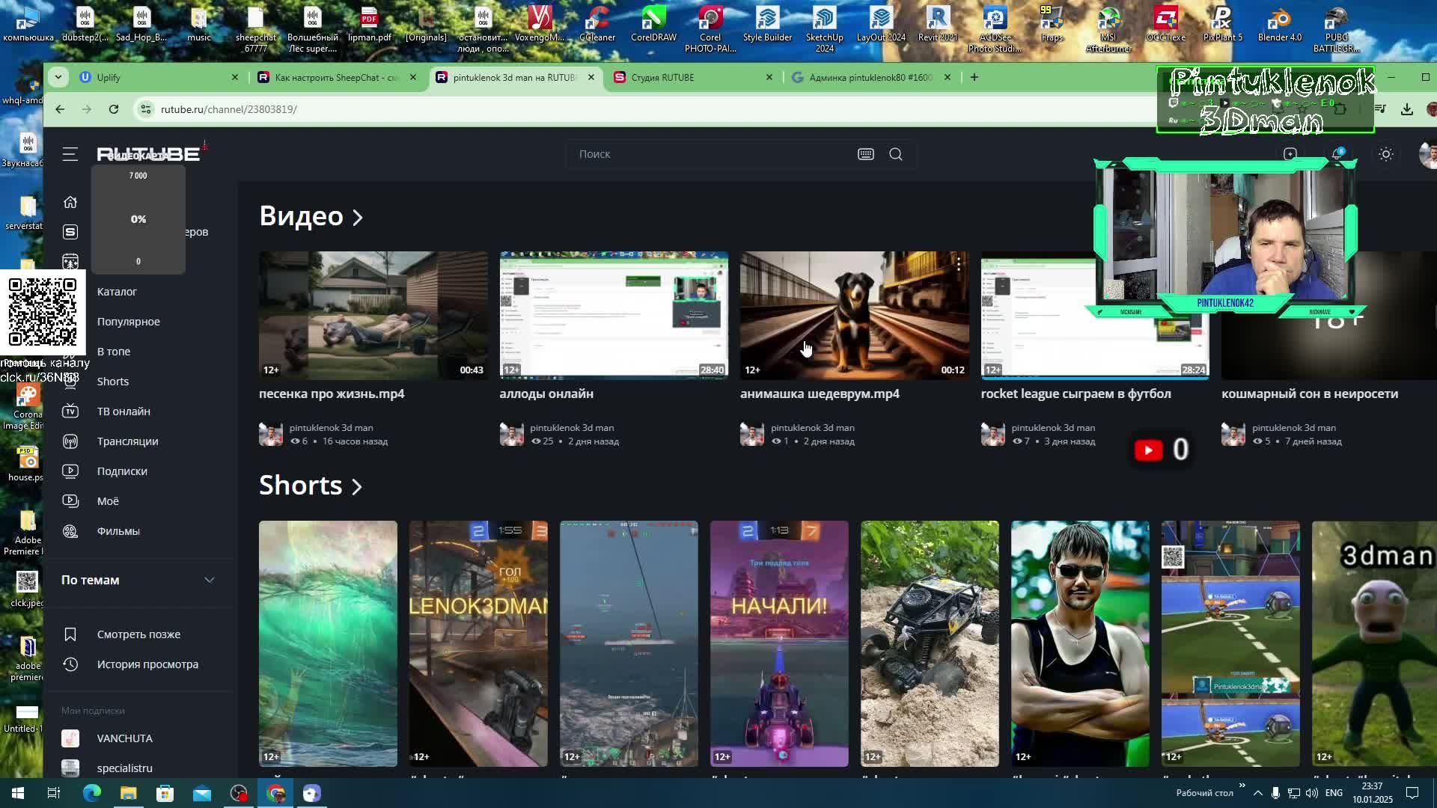Image resolution: width=1437 pixels, height=808 pixels.
Task: Reload the page with the refresh icon
Action: 114,109
